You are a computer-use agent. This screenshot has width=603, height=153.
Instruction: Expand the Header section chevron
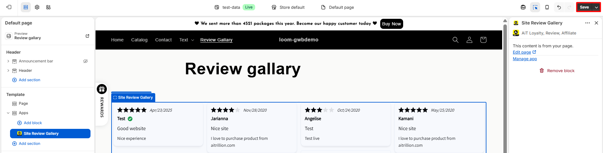[8, 71]
